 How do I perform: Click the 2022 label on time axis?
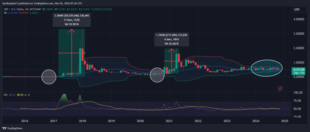(x=198, y=121)
